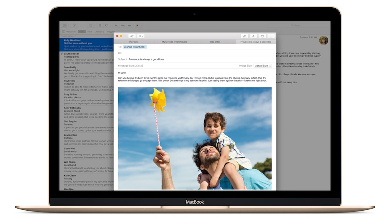Switch to the Dog sitter draft tab
Image resolution: width=384 pixels, height=224 pixels.
(x=215, y=41)
